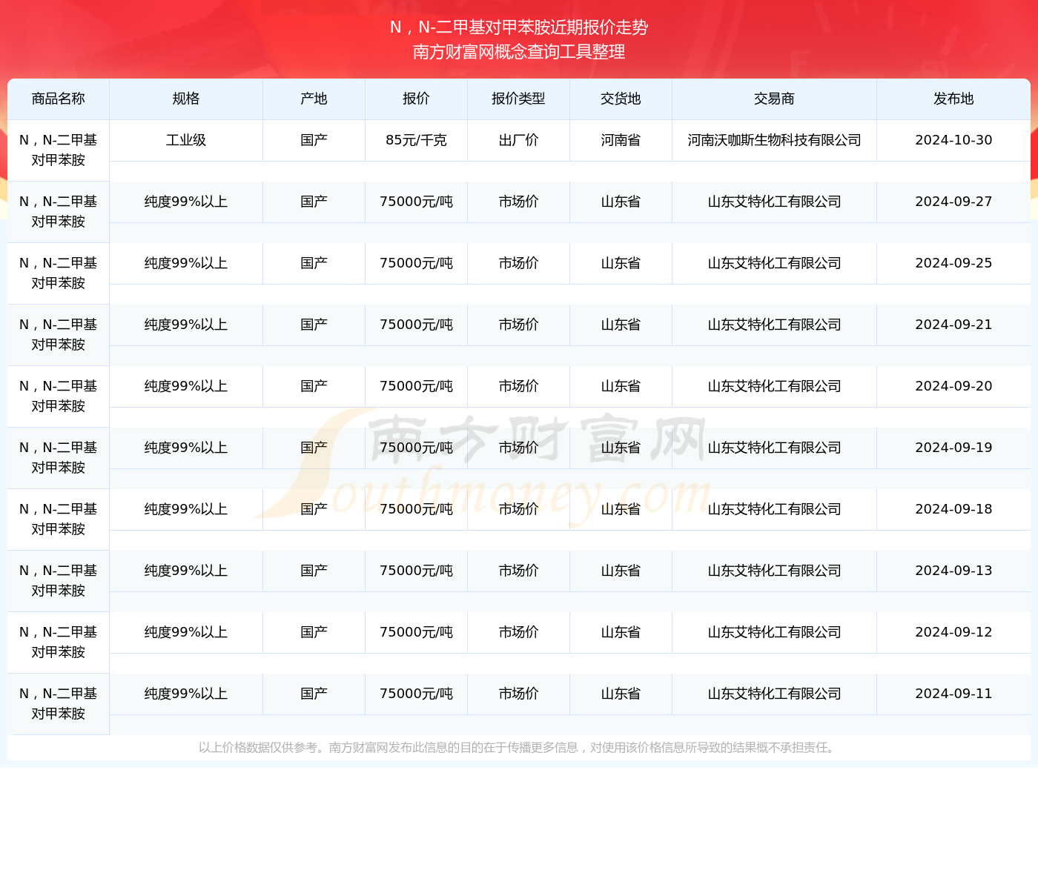Click 纯度99%以上 in the 2024-09-12 row
Image resolution: width=1038 pixels, height=893 pixels.
coord(186,632)
